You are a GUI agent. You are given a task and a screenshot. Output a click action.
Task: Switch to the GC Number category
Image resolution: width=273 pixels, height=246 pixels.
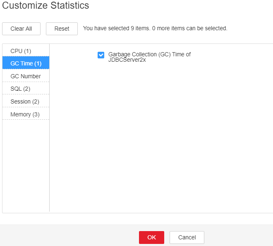[x=26, y=75]
